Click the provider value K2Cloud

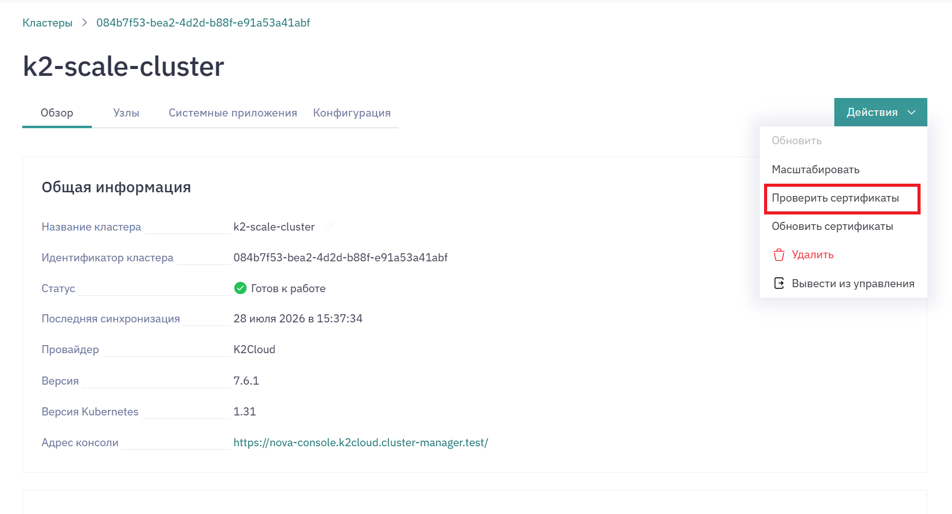(x=254, y=349)
